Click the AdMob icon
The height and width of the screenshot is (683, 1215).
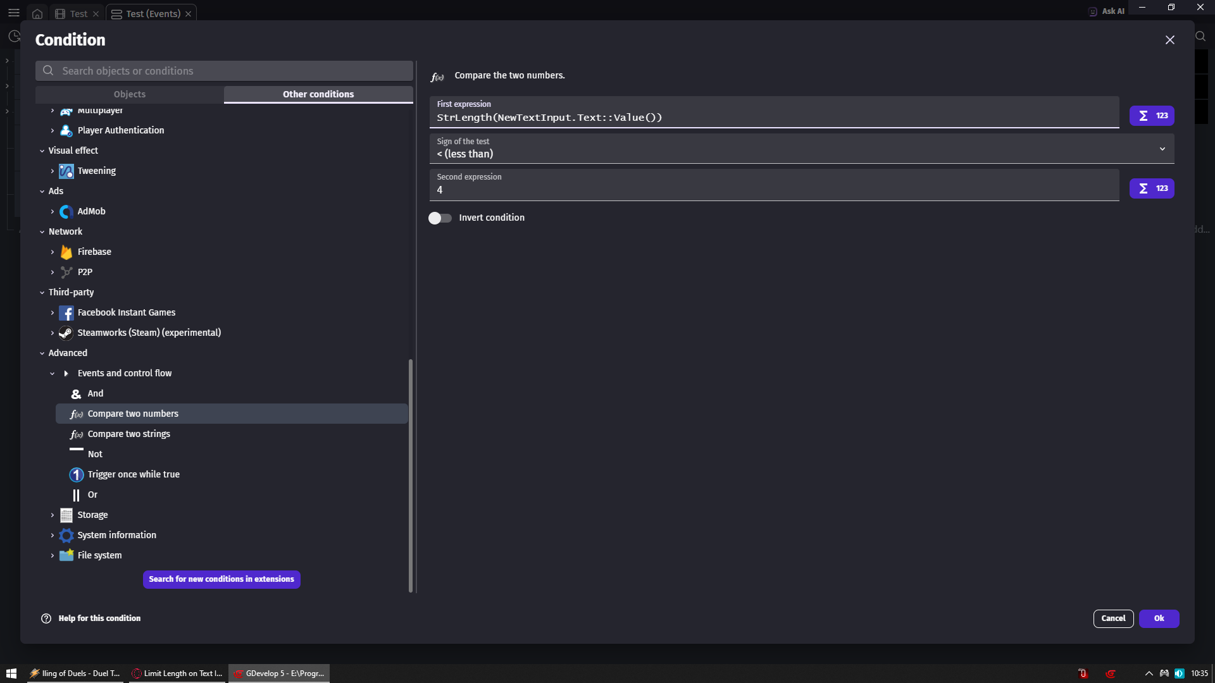coord(66,211)
